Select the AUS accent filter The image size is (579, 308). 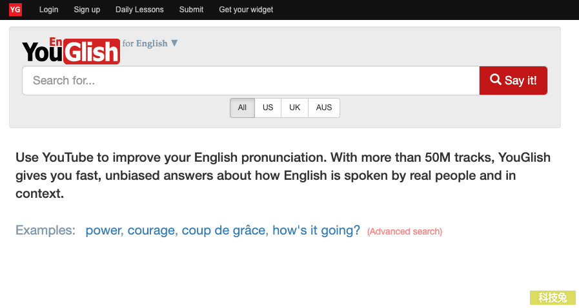(324, 108)
